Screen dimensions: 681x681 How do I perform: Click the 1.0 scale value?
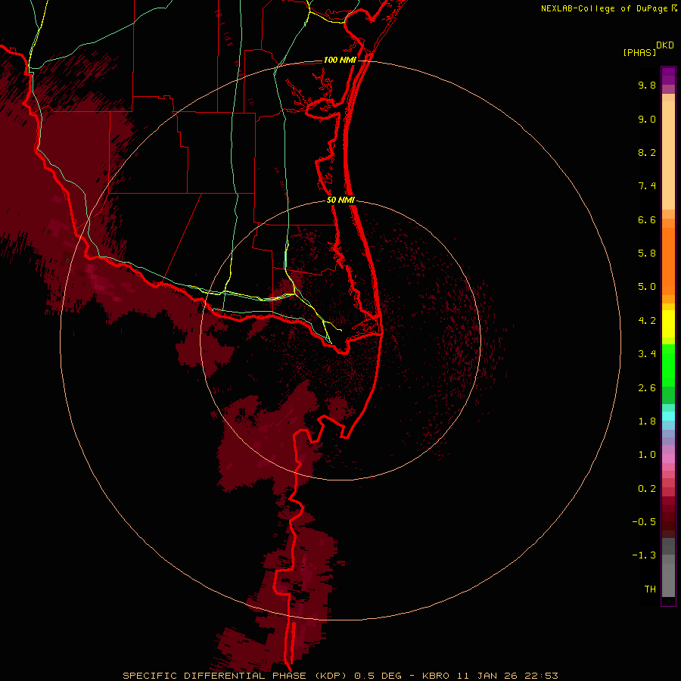[647, 454]
